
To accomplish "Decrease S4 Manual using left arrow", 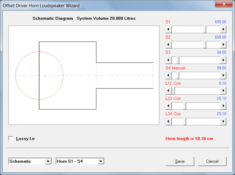I will (169, 75).
